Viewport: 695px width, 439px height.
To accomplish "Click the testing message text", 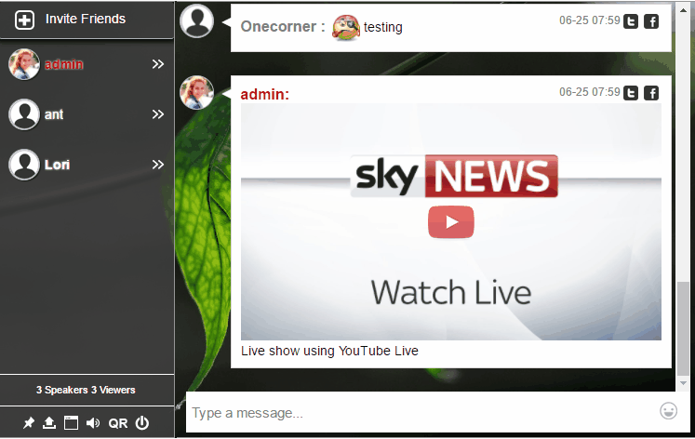I will point(383,28).
